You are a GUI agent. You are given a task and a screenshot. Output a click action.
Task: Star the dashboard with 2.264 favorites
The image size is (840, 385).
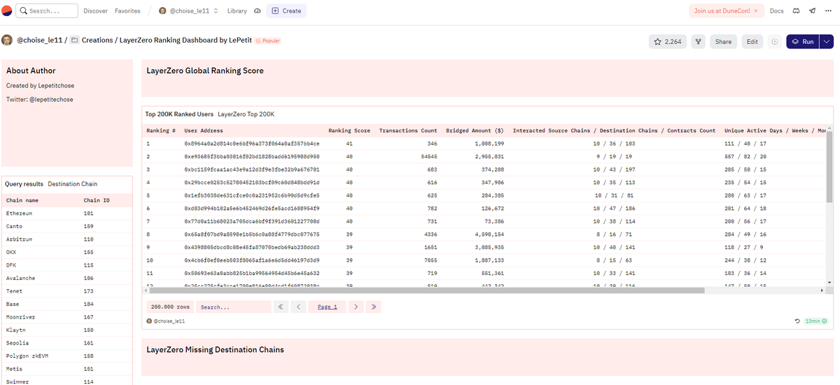pyautogui.click(x=667, y=42)
